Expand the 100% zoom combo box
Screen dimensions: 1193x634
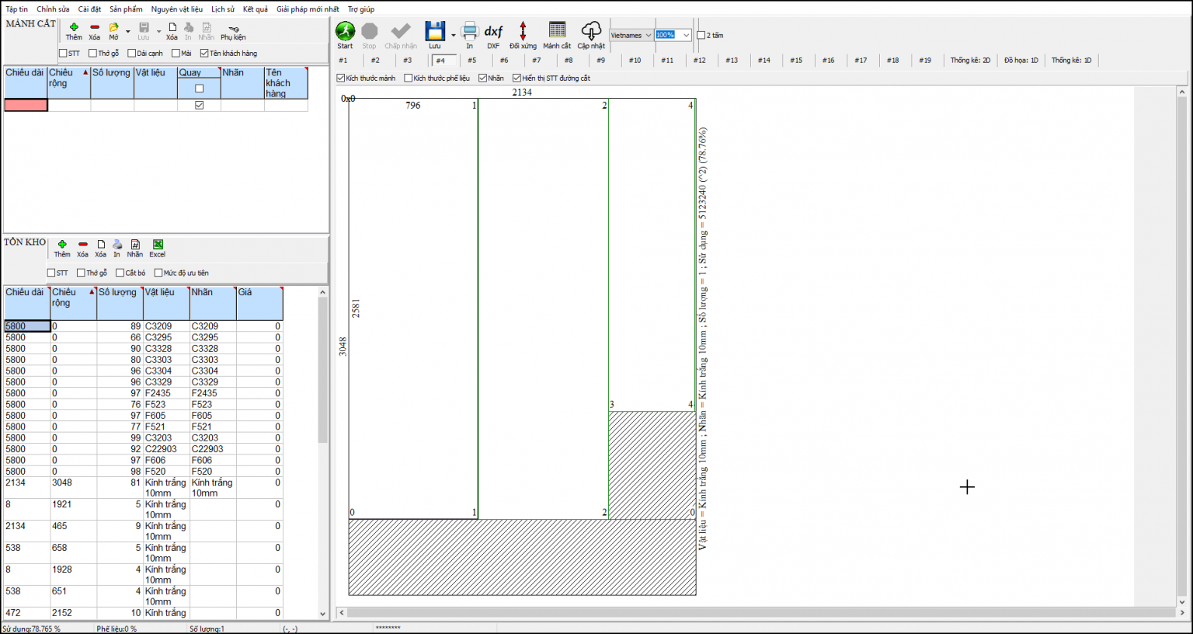pyautogui.click(x=686, y=36)
